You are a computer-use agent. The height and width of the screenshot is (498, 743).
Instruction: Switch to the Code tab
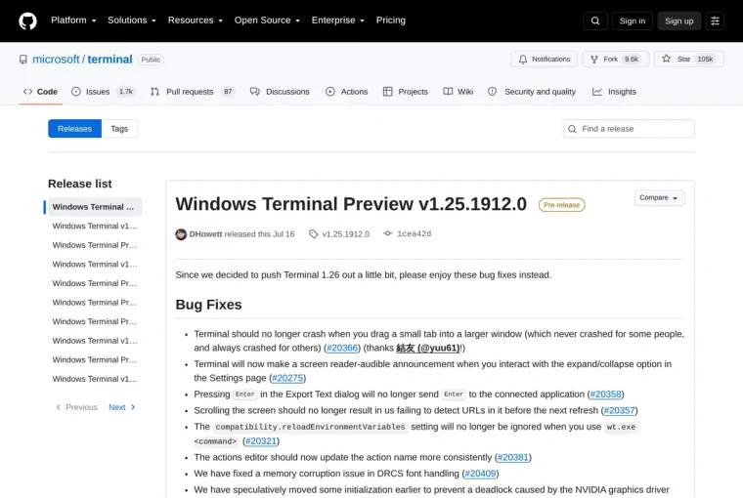click(40, 92)
